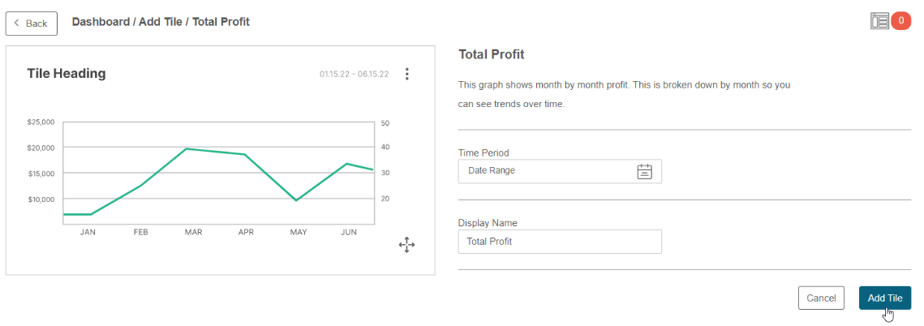The height and width of the screenshot is (326, 924).
Task: Select the Dashboard breadcrumb path
Action: click(161, 22)
